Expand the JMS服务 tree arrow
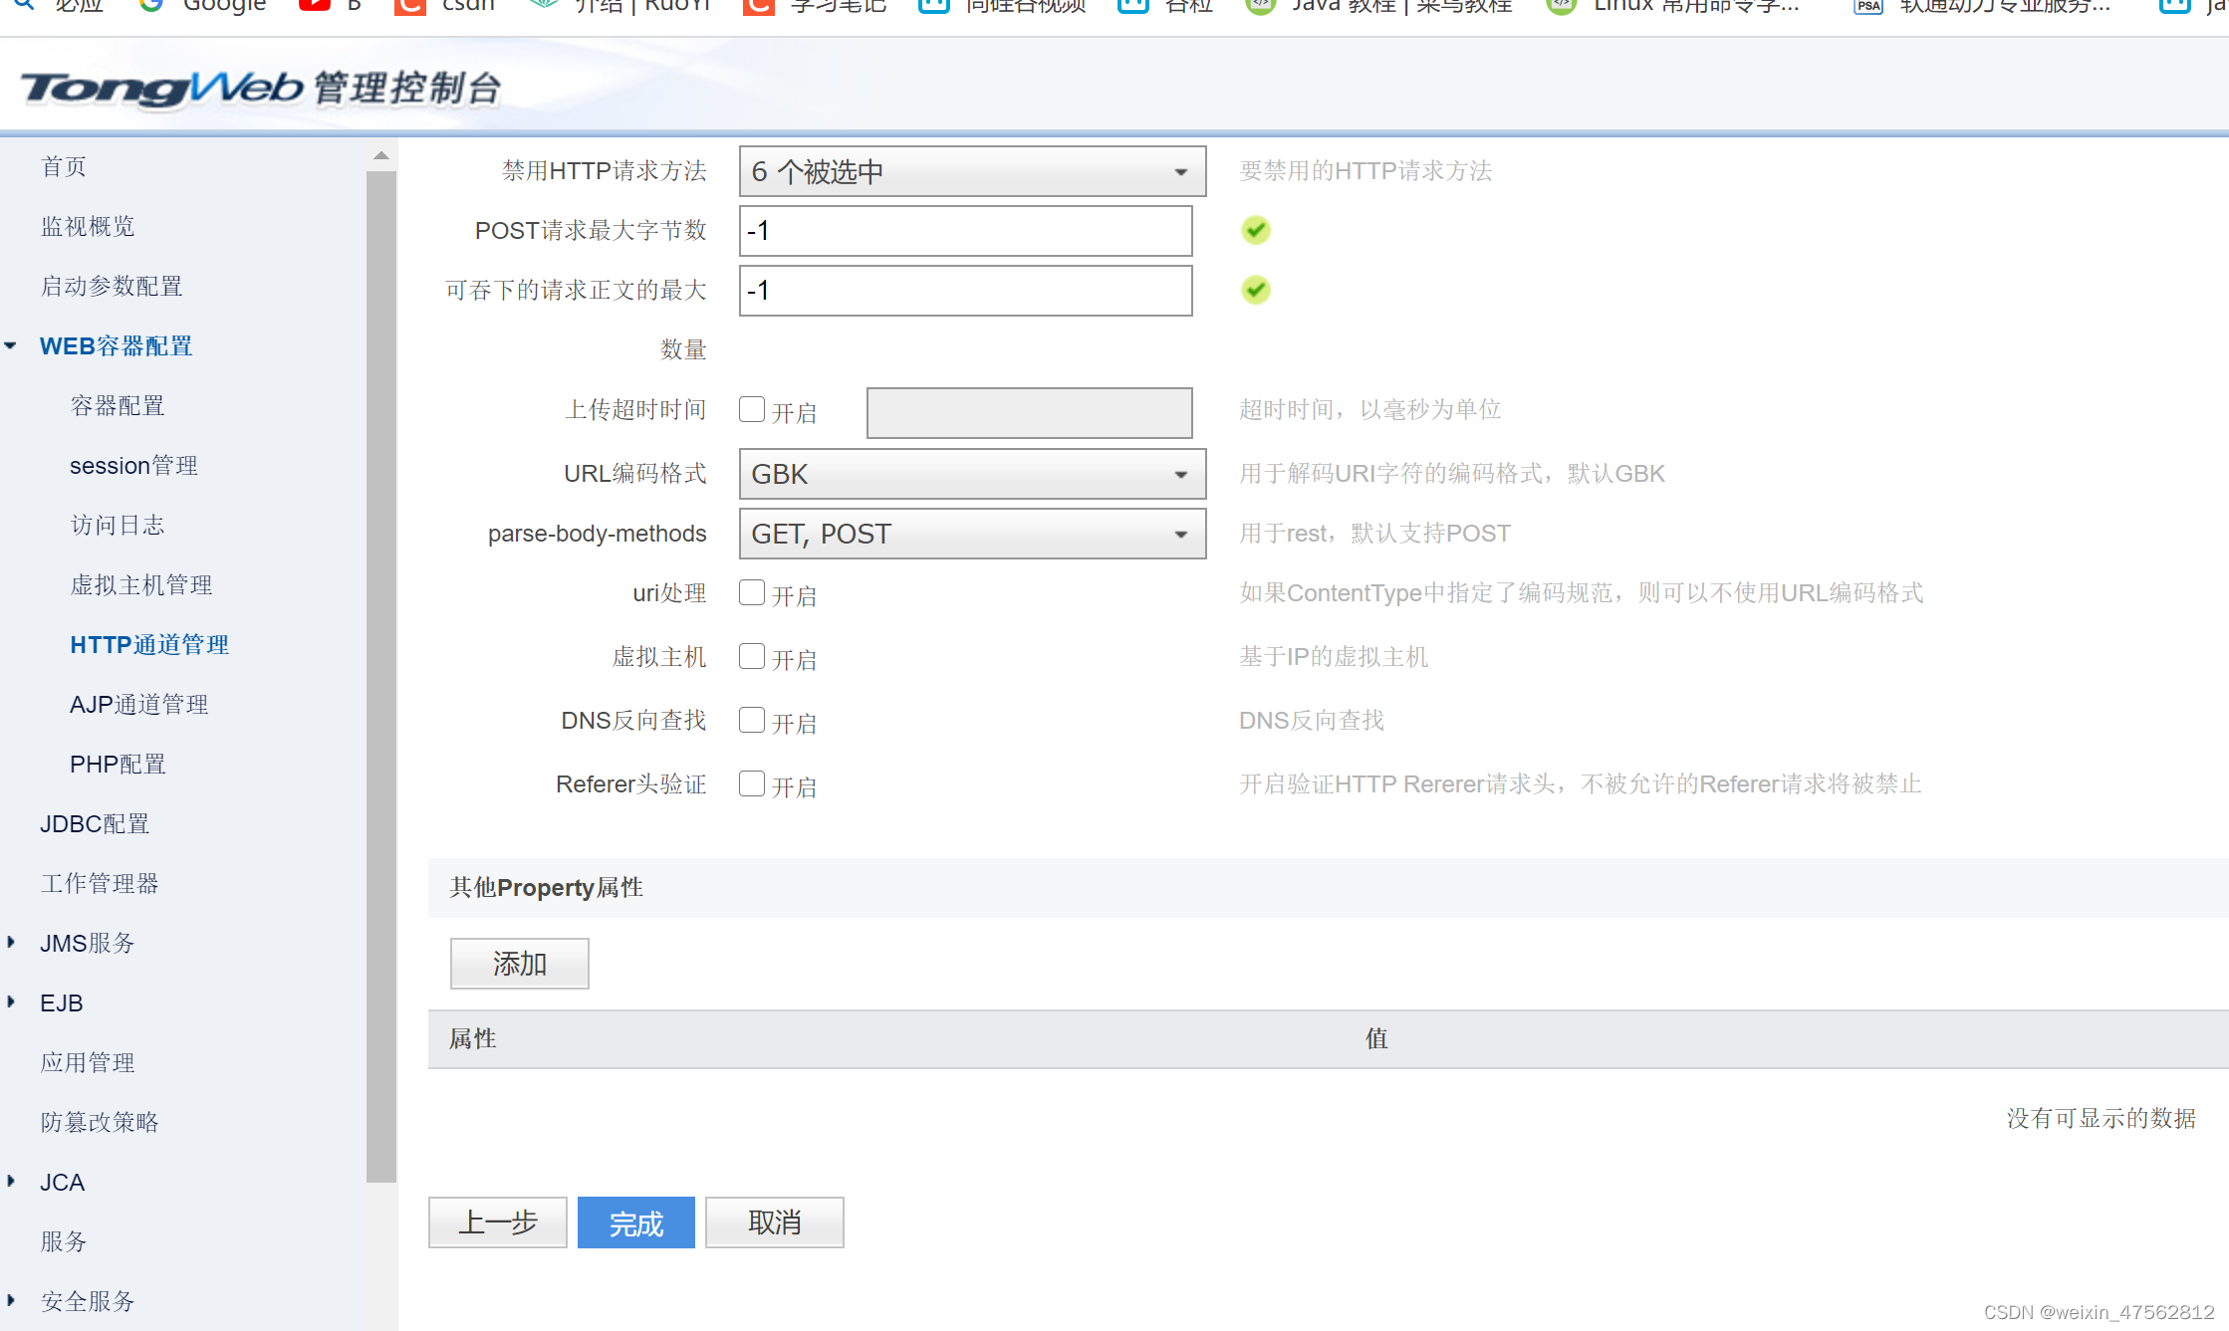 click(x=11, y=943)
